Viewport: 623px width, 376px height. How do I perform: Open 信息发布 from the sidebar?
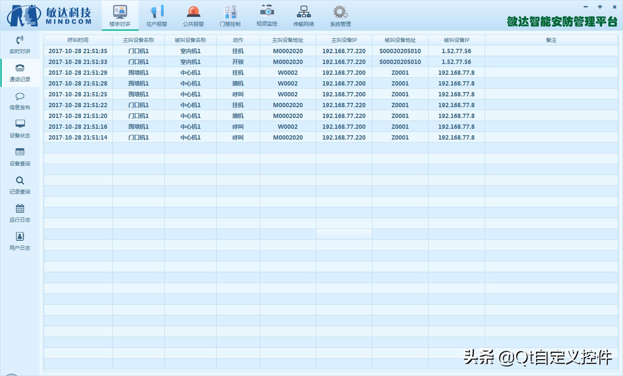click(19, 101)
